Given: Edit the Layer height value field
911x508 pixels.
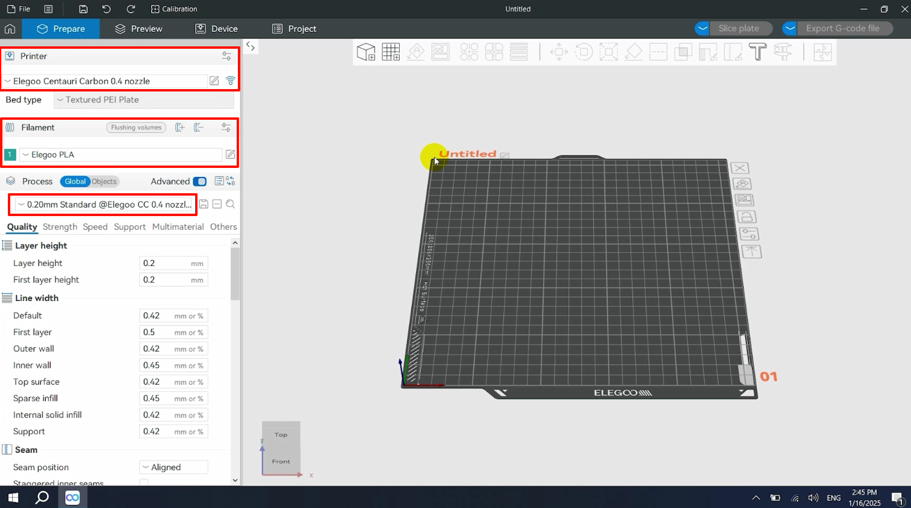Looking at the screenshot, I should click(173, 263).
